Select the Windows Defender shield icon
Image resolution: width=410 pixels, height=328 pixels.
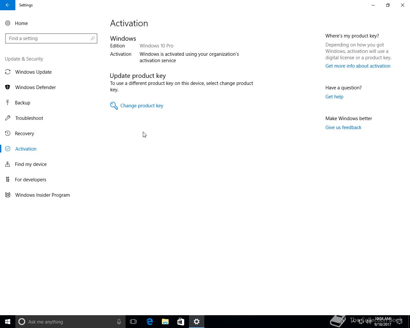tap(8, 87)
